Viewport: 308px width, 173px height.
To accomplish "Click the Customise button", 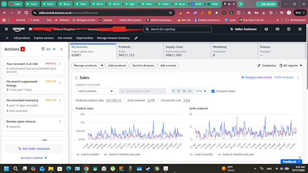I will (x=267, y=66).
